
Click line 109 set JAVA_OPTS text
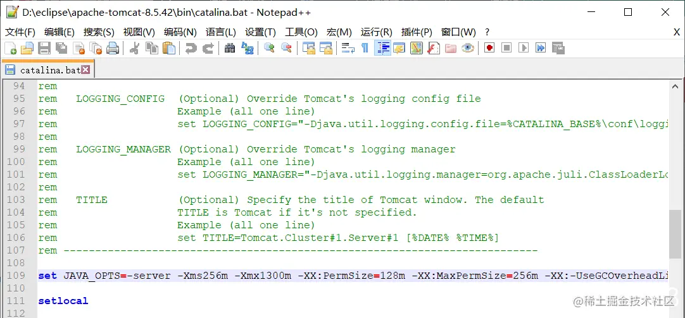coord(353,276)
